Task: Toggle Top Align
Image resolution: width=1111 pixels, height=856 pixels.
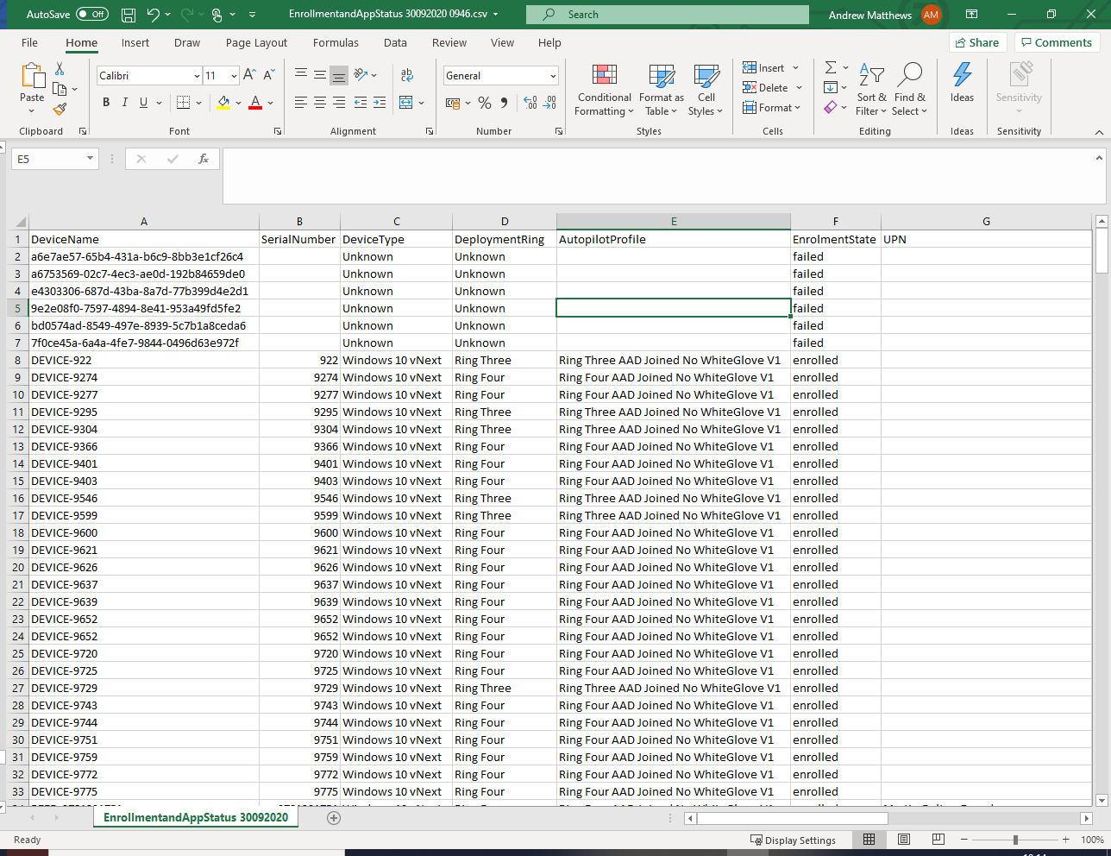Action: tap(301, 75)
